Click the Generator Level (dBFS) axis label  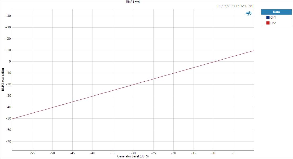(x=133, y=156)
